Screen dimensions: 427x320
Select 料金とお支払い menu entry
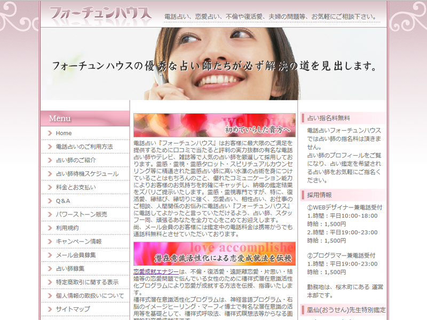(76, 187)
